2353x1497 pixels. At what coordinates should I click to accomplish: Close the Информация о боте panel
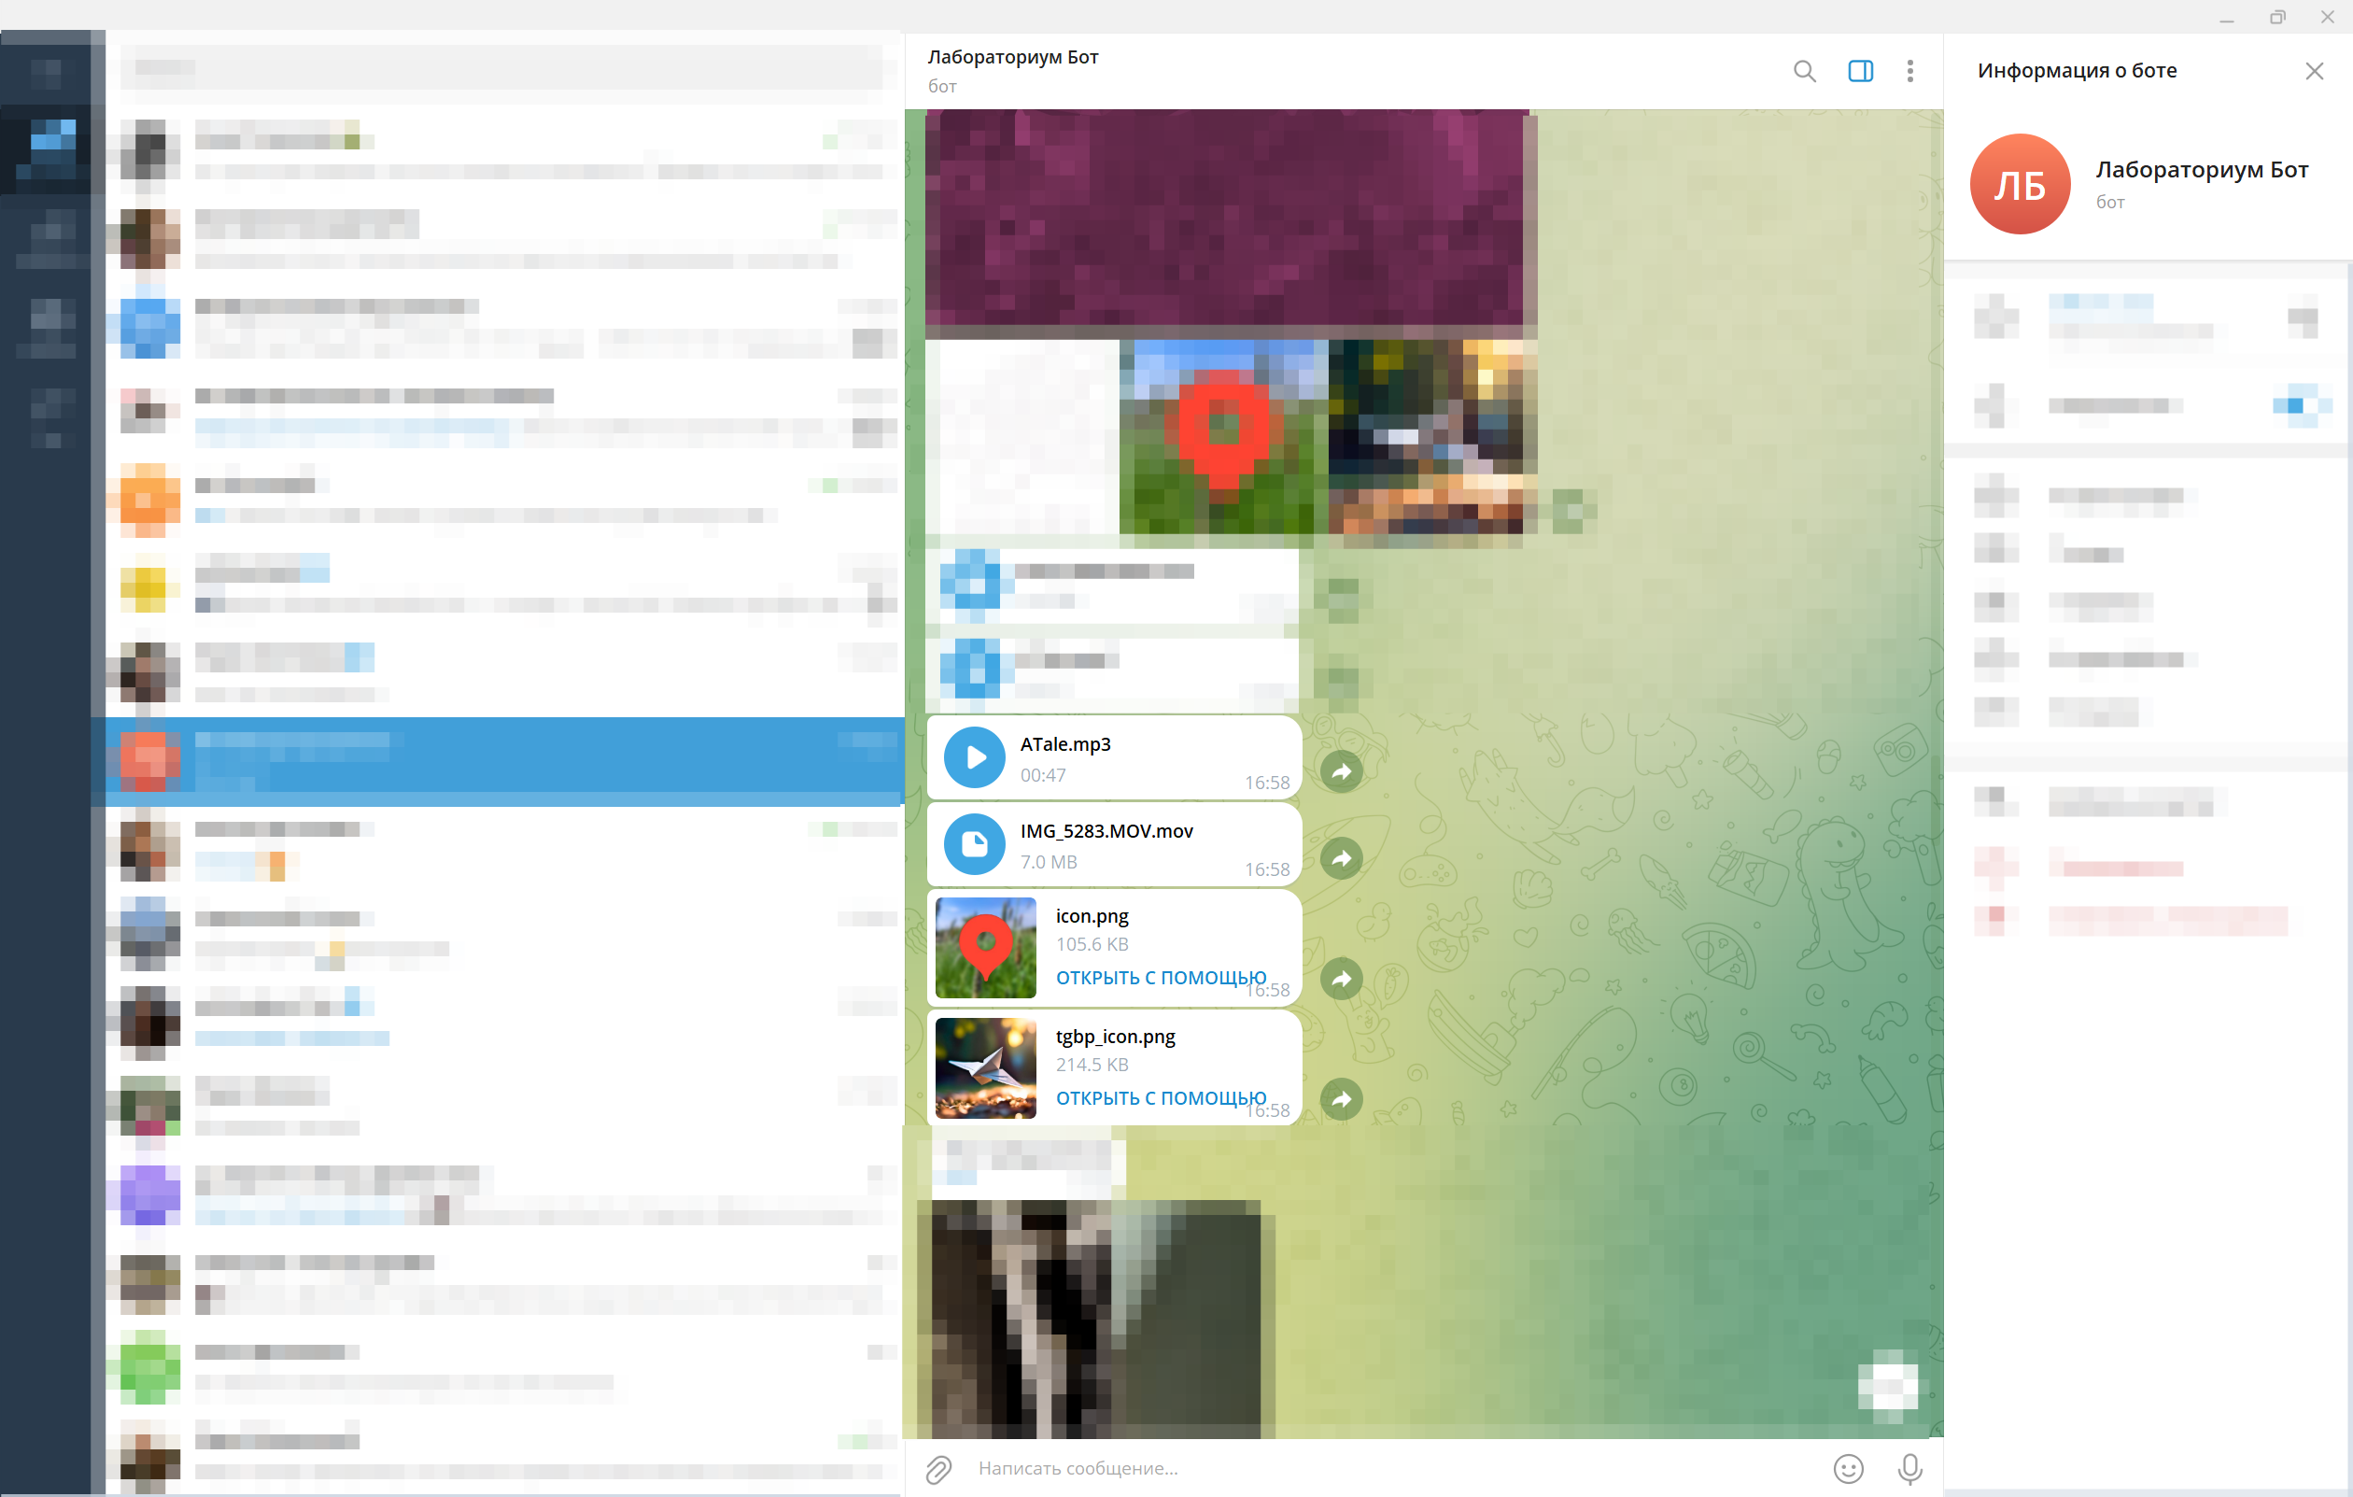[2313, 71]
